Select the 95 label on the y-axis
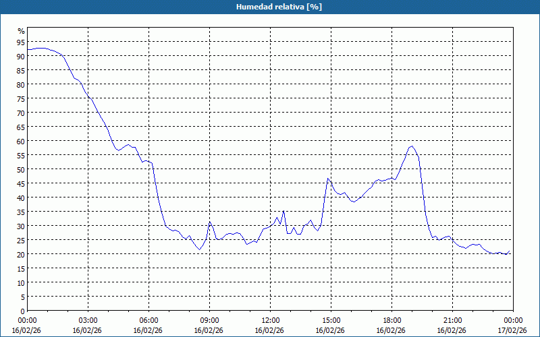 point(21,42)
